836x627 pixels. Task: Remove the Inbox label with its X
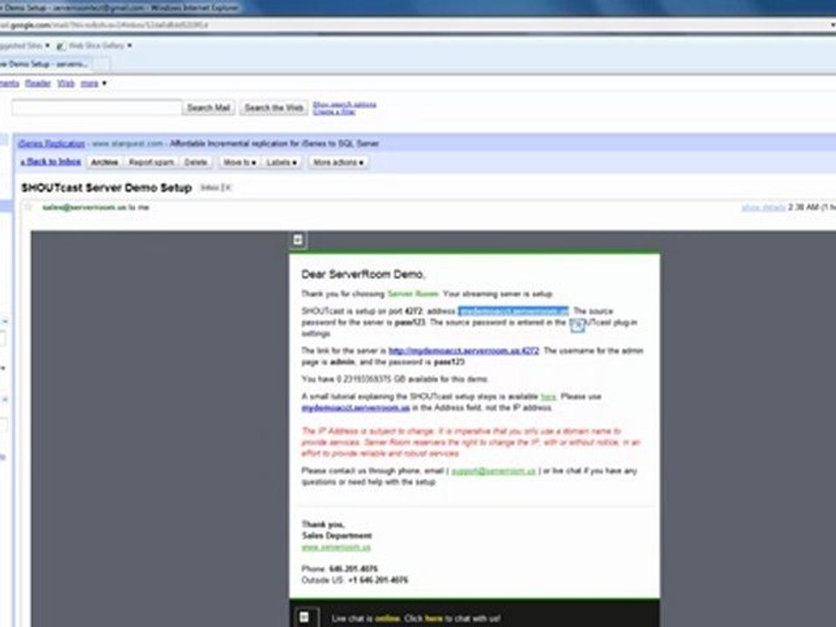click(228, 187)
